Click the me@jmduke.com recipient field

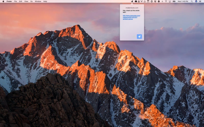pyautogui.click(x=132, y=8)
